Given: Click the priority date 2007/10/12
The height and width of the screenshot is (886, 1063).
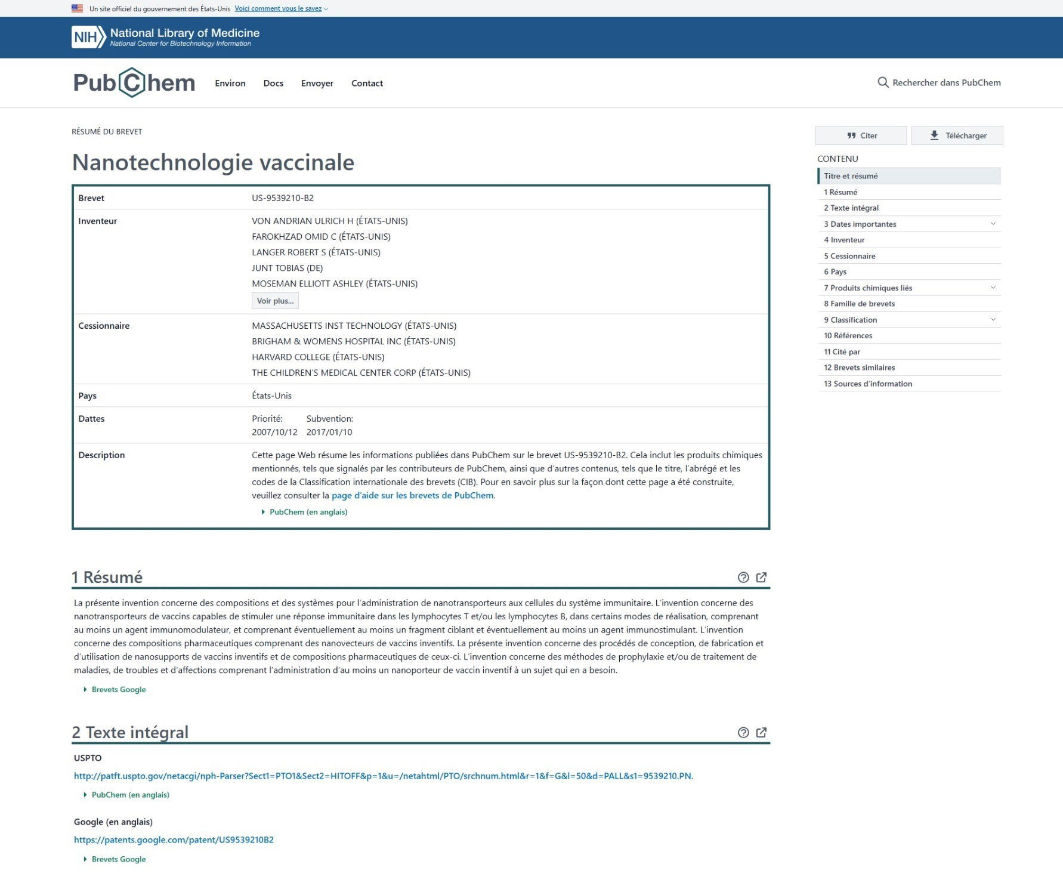Looking at the screenshot, I should (274, 432).
